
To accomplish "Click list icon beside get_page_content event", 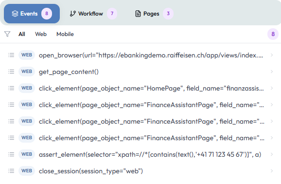I will (x=11, y=72).
